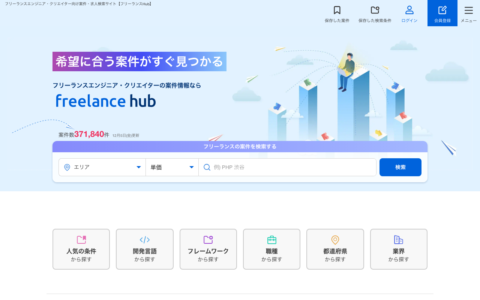Browse jobs by 都道府県
Viewport: 480px width, 300px height.
(x=335, y=249)
